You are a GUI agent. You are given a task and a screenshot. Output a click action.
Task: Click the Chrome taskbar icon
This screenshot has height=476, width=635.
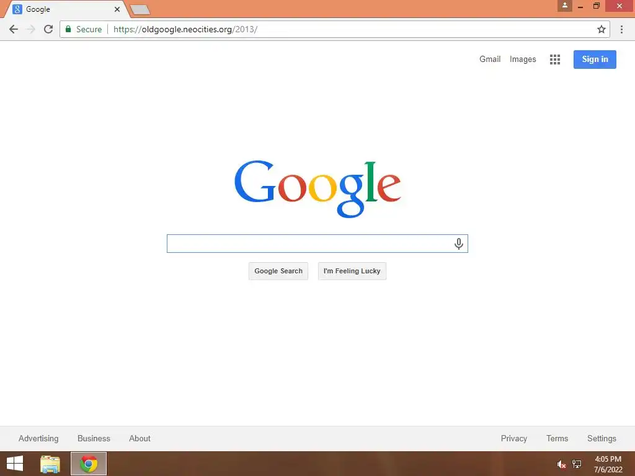click(89, 464)
